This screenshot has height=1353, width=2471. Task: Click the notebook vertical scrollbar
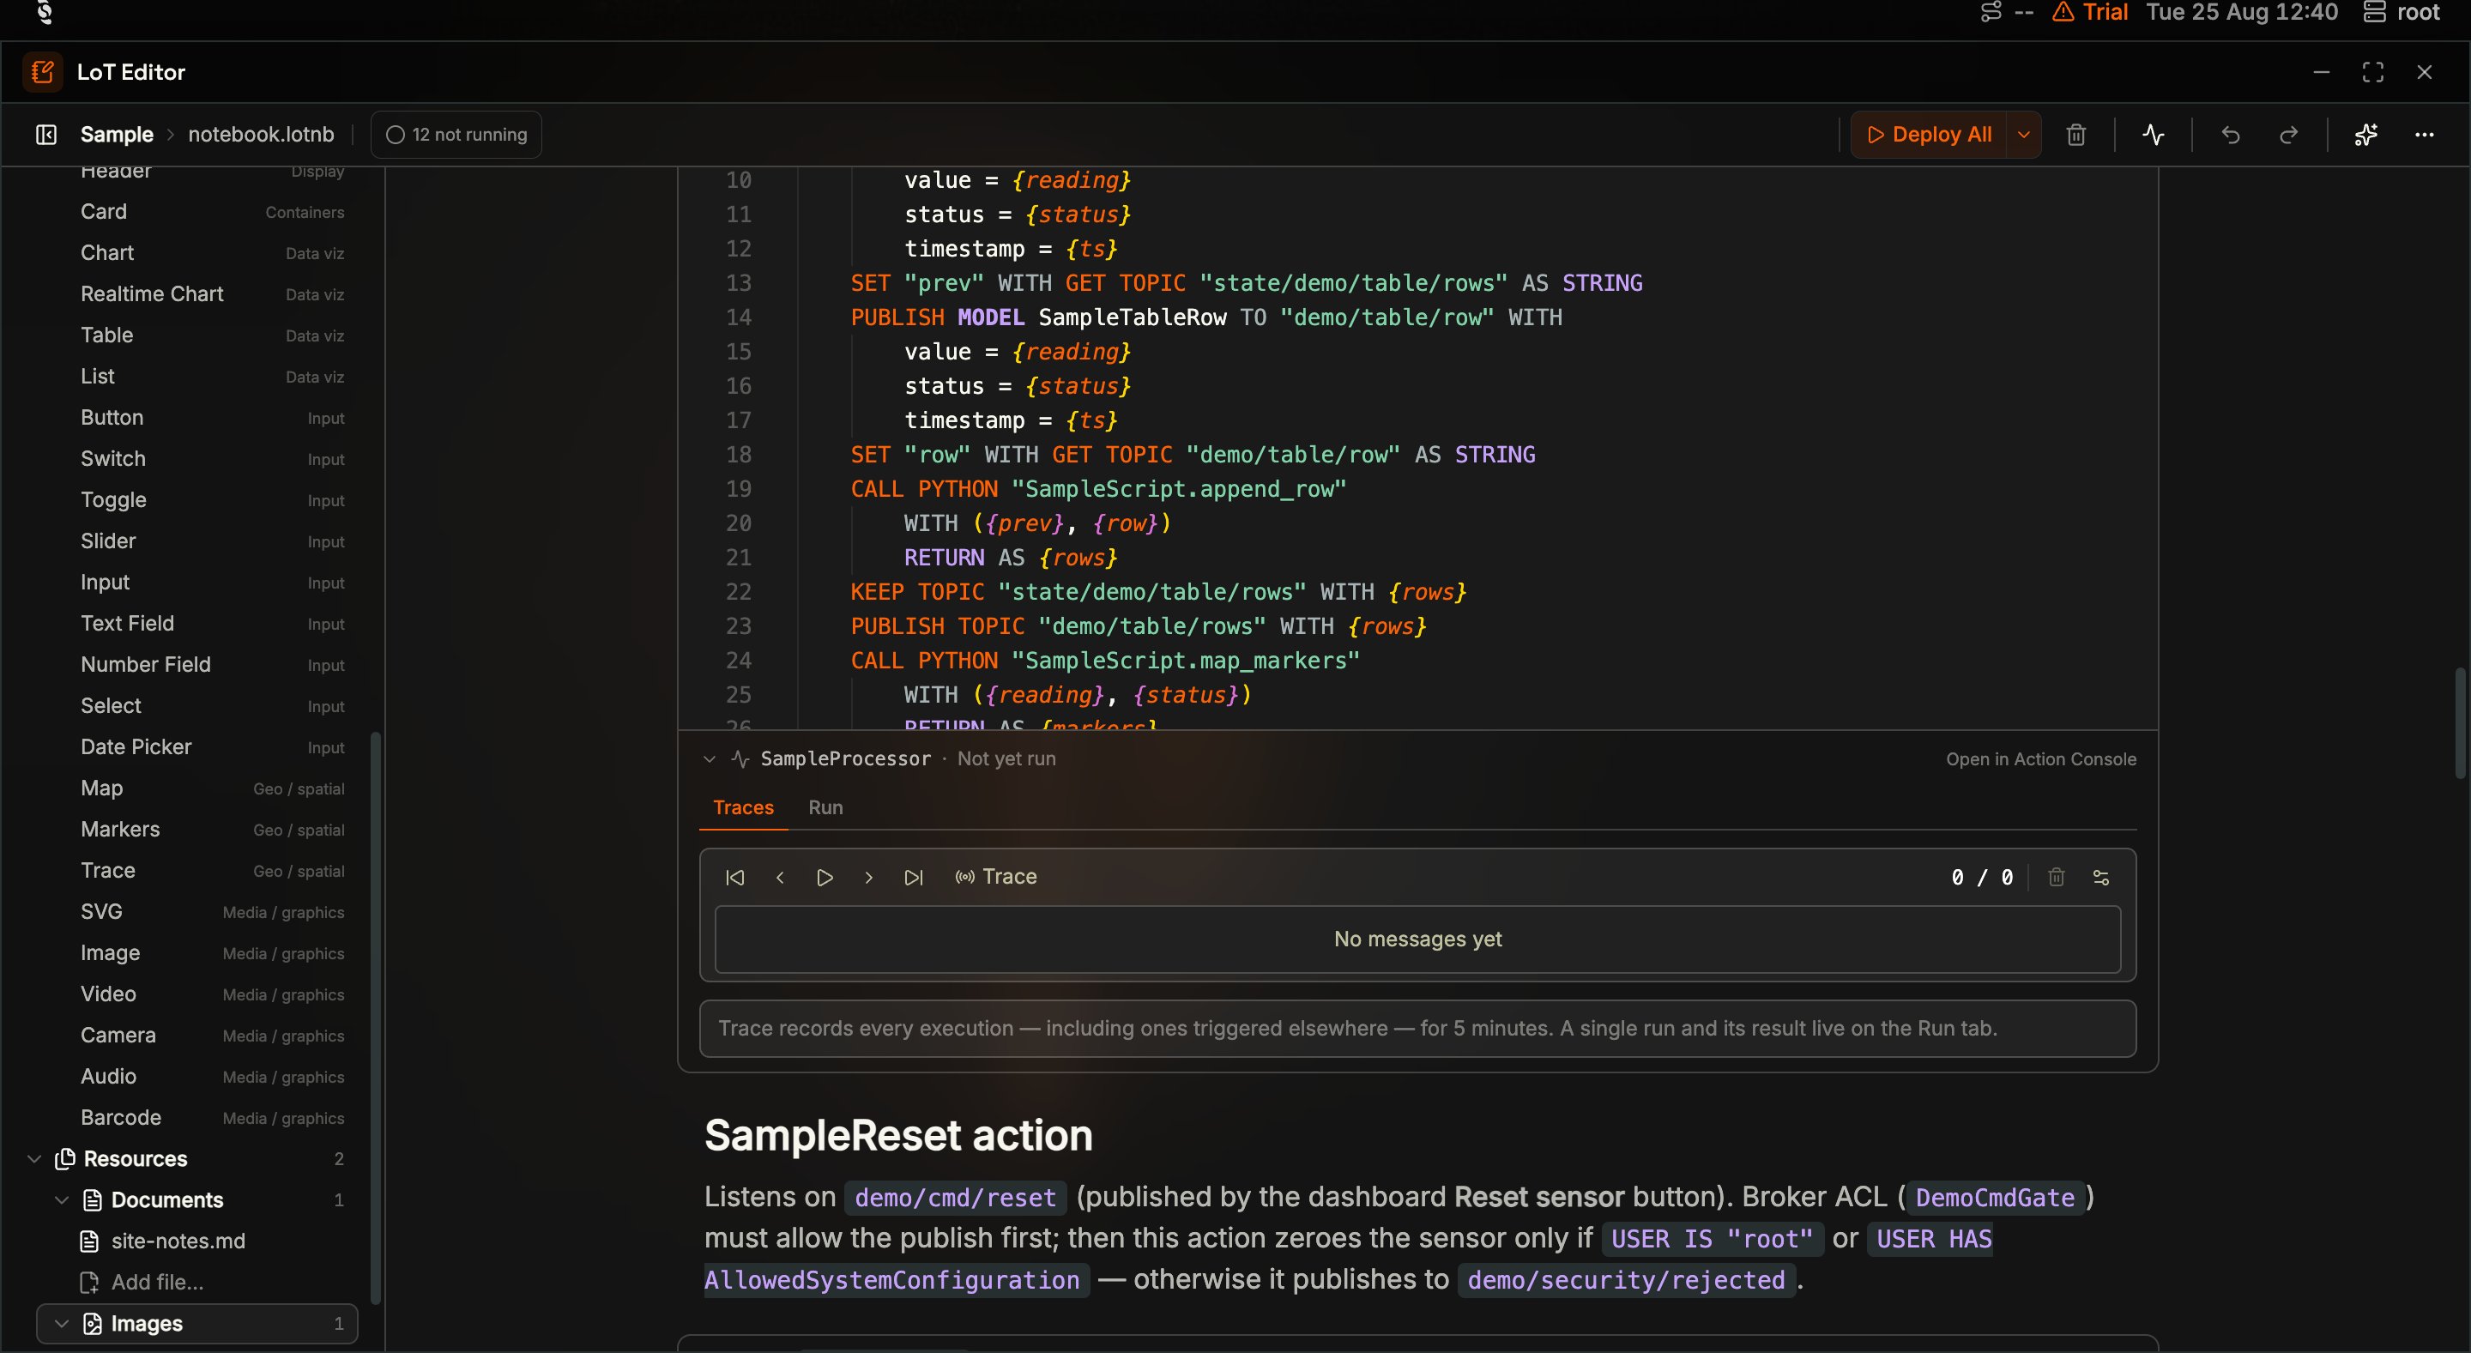tap(2462, 723)
